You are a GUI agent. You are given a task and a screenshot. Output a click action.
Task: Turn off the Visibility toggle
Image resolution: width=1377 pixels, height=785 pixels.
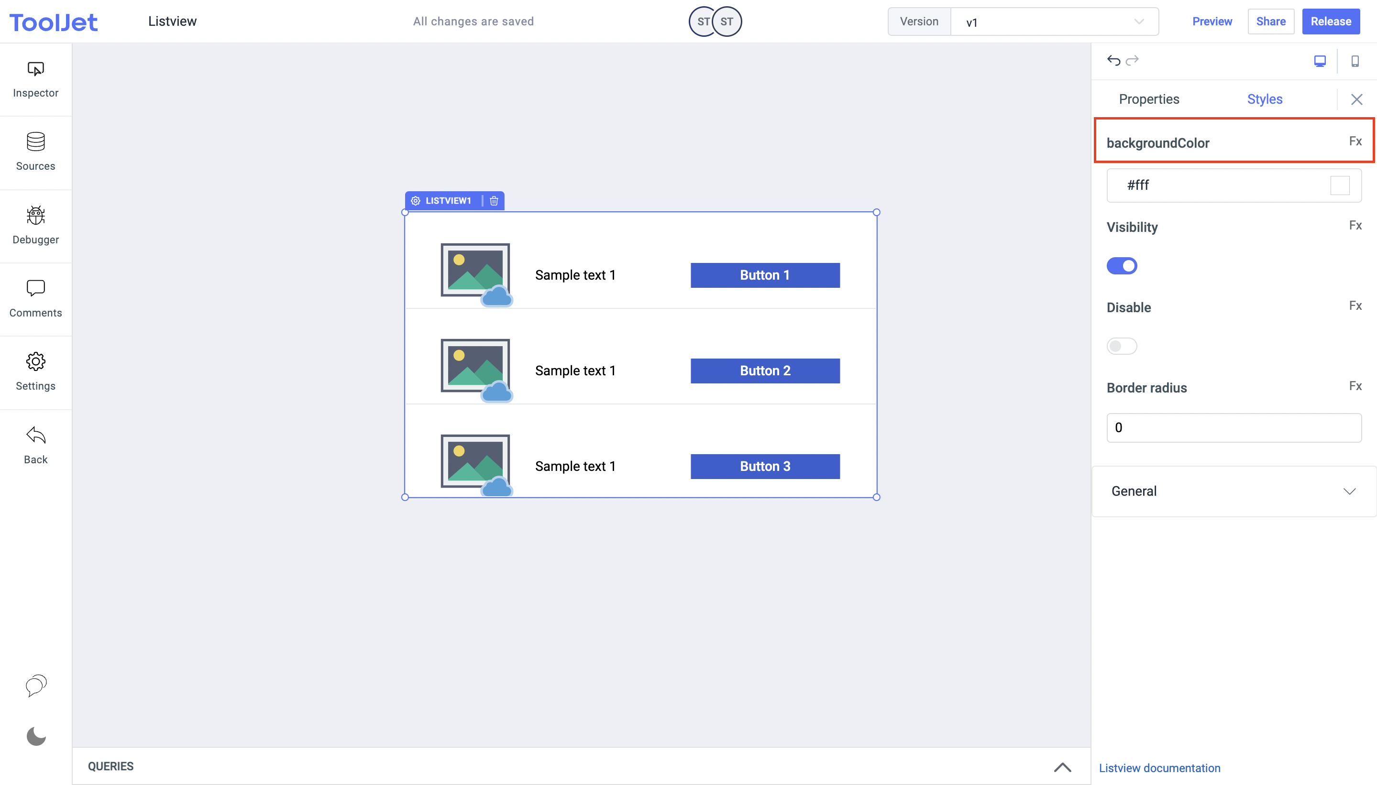click(1121, 266)
